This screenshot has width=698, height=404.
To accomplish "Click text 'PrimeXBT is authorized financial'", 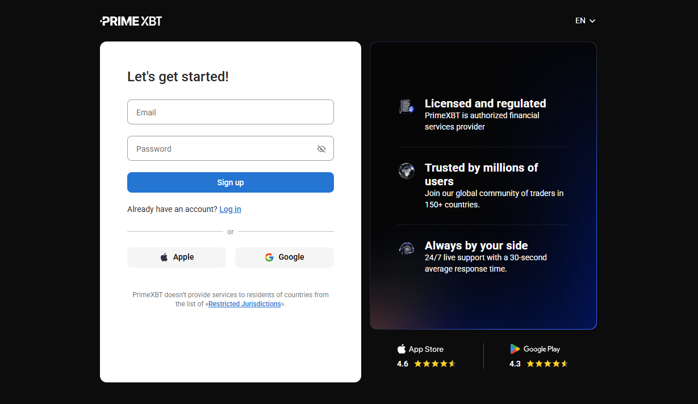I will click(x=482, y=115).
